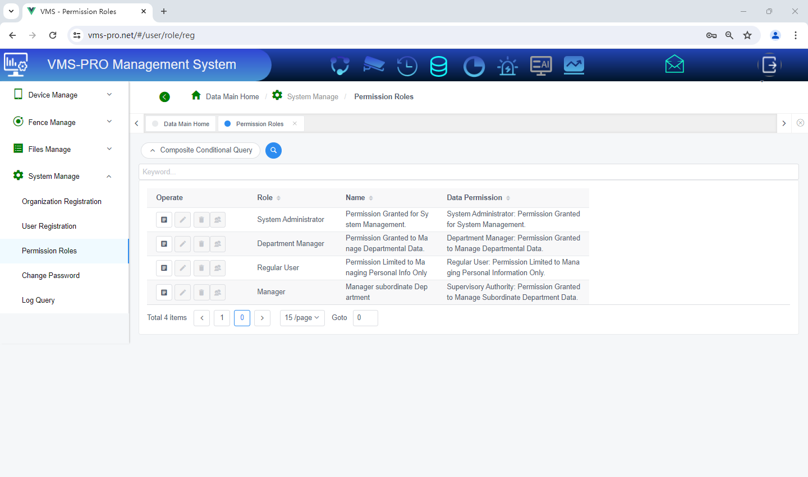This screenshot has width=808, height=477.
Task: Open the mail envelope icon in the header
Action: coord(674,64)
